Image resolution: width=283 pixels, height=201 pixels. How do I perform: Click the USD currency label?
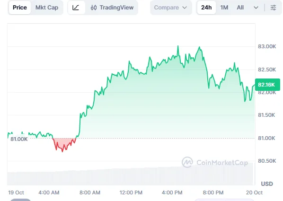pyautogui.click(x=267, y=184)
